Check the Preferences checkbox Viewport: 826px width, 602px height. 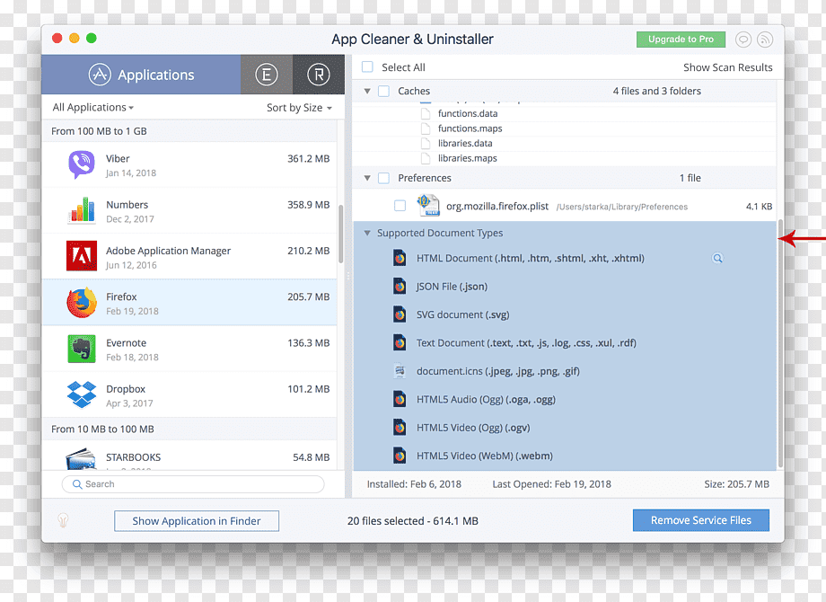[x=384, y=178]
